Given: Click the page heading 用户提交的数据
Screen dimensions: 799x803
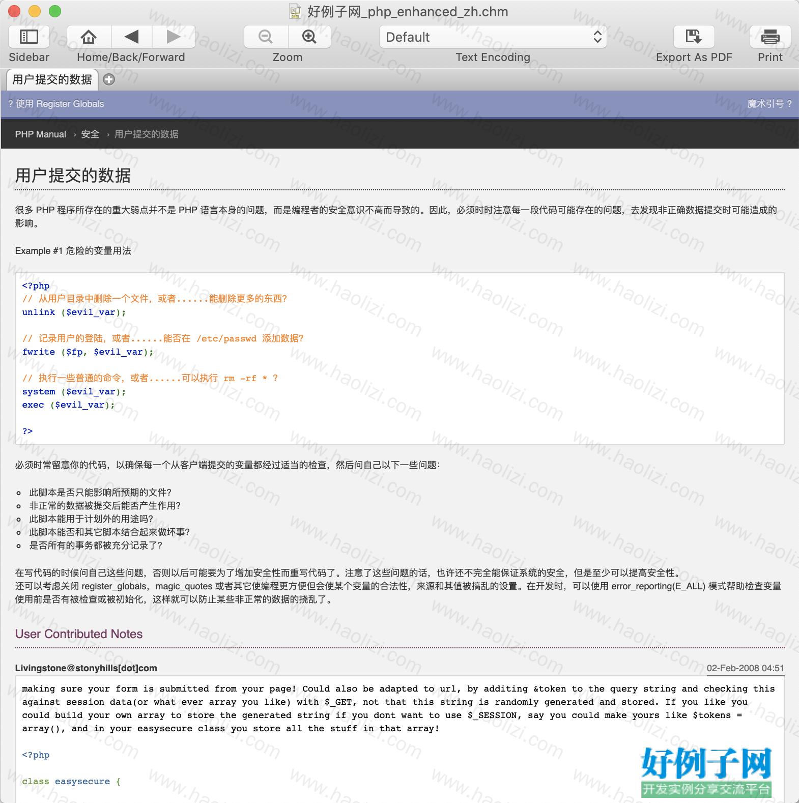Looking at the screenshot, I should click(x=73, y=176).
